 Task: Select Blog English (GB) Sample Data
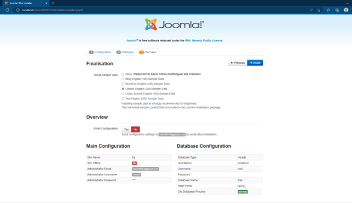coord(123,79)
